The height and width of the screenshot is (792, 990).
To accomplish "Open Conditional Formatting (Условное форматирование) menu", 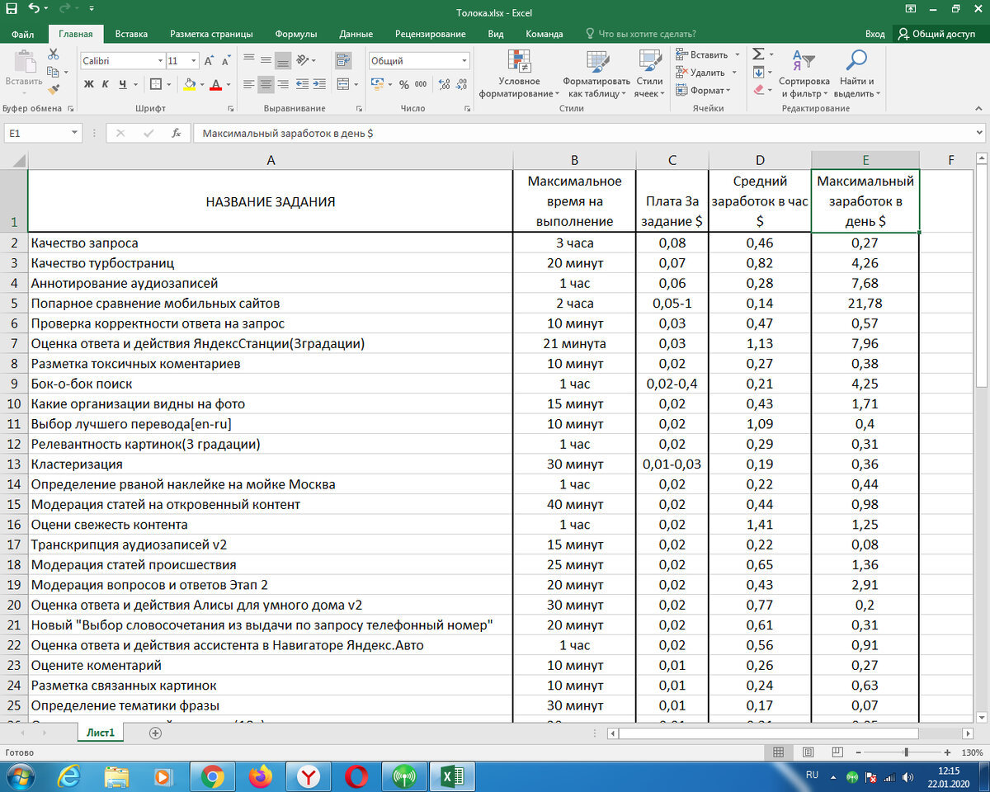I will (x=519, y=73).
